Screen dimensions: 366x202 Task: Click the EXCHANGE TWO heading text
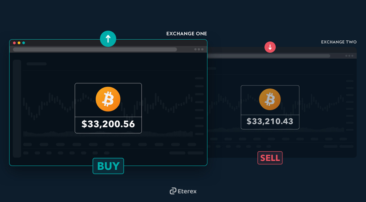339,42
